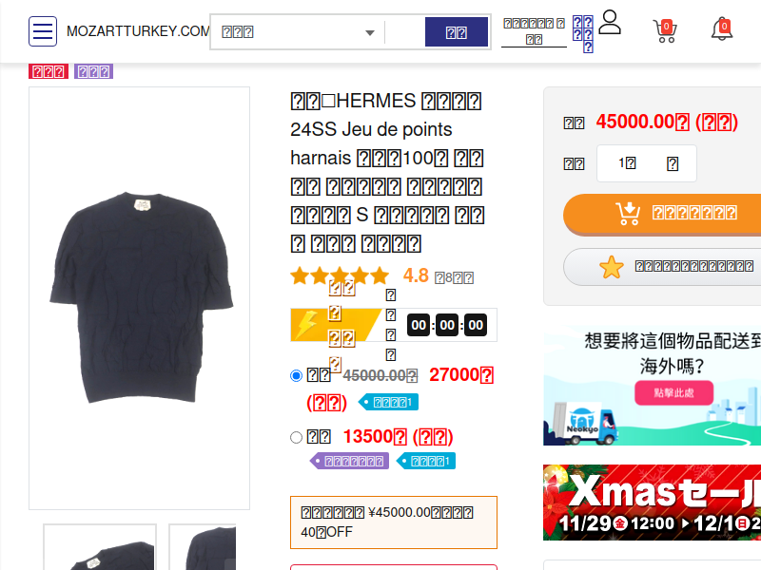Image resolution: width=761 pixels, height=570 pixels.
Task: Click the main navy sweater product image
Action: (x=139, y=298)
